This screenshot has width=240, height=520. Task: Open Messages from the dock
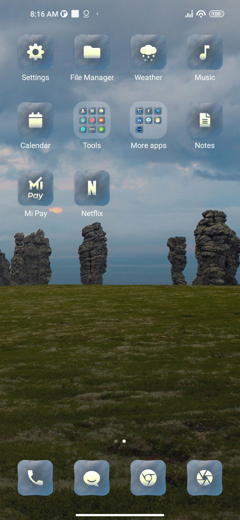[x=92, y=478]
